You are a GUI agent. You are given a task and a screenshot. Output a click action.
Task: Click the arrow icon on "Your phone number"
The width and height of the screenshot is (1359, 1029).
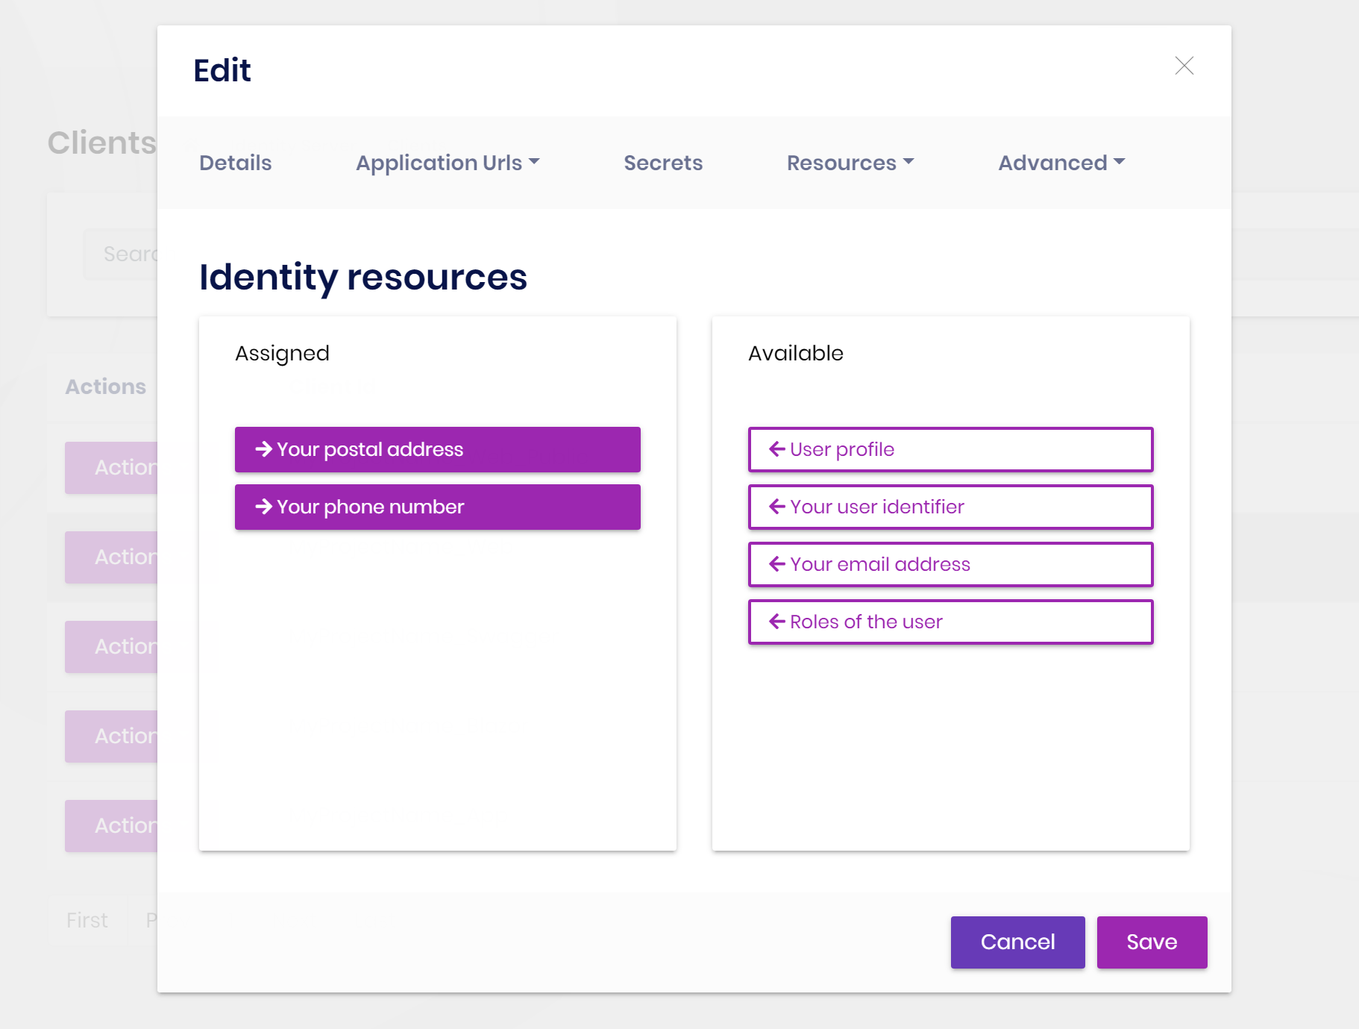click(x=263, y=507)
